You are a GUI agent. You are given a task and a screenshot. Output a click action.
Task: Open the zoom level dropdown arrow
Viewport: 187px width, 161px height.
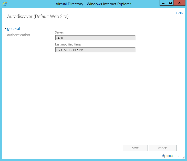(178, 156)
